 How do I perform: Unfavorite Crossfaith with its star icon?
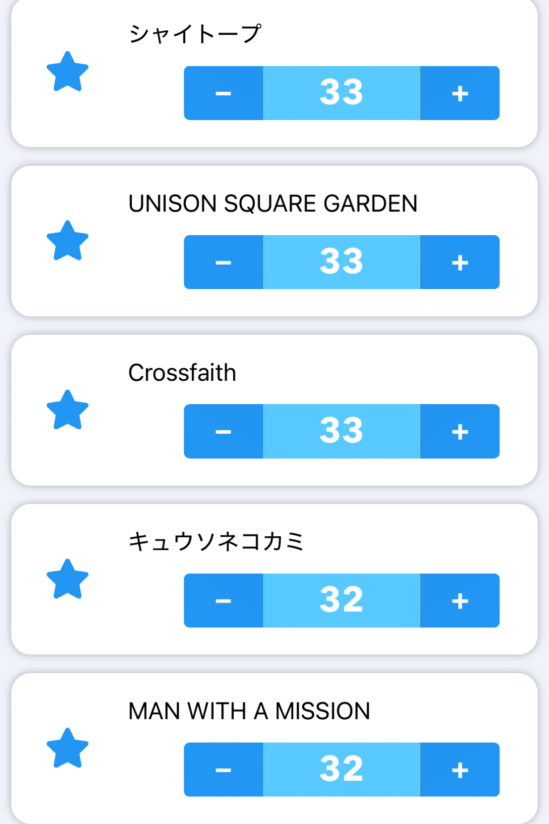tap(68, 410)
